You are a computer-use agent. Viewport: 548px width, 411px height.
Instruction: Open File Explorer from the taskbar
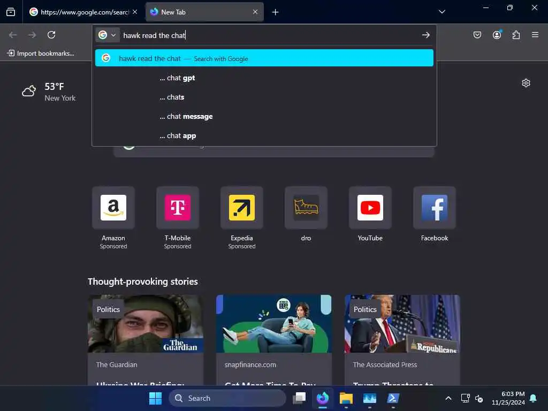[346, 398]
